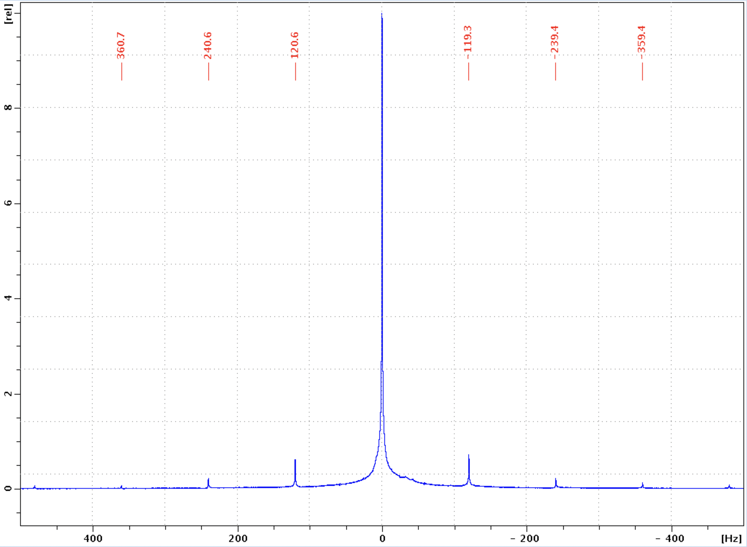This screenshot has width=747, height=547.
Task: Click the y-axis tick label 4
Action: pyautogui.click(x=8, y=298)
